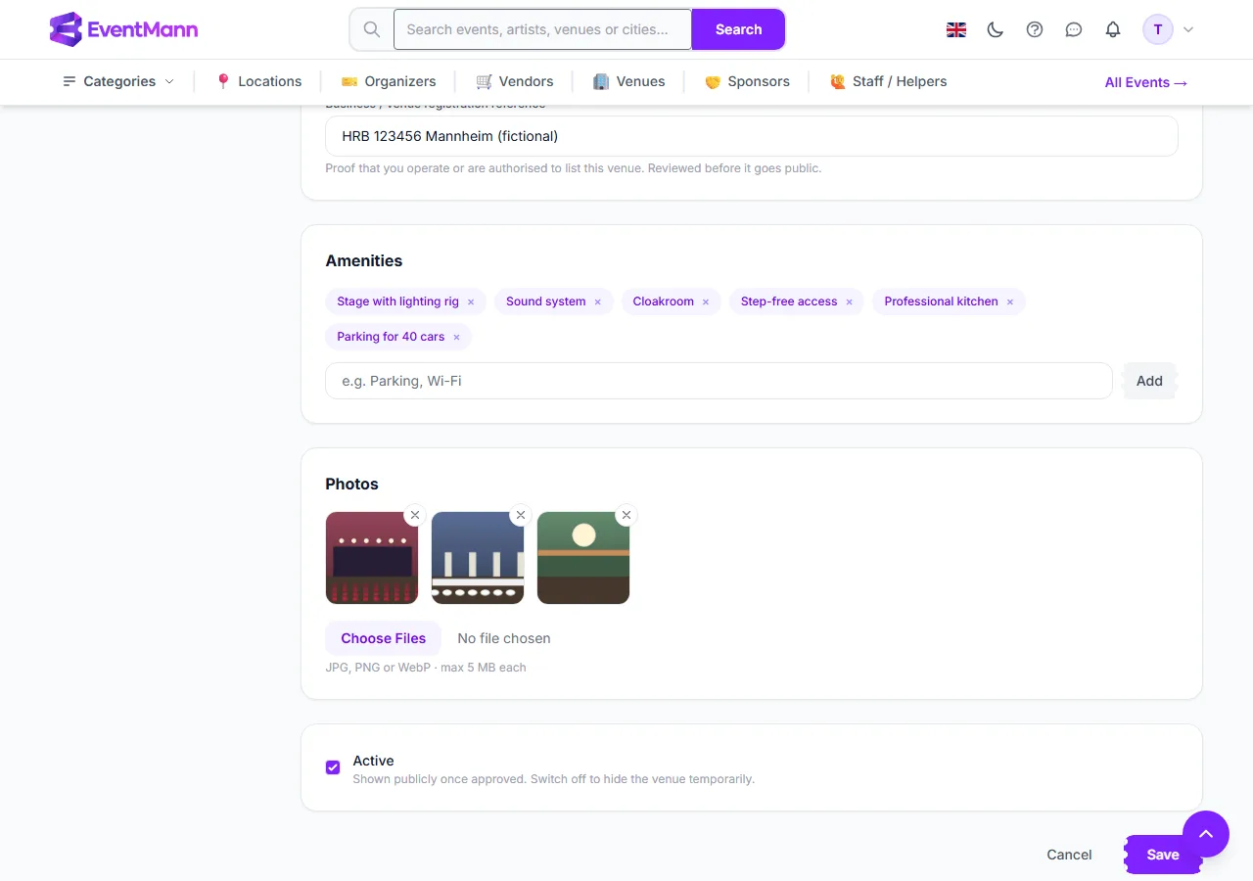Remove the Sound system amenity tag
This screenshot has width=1253, height=881.
point(597,302)
